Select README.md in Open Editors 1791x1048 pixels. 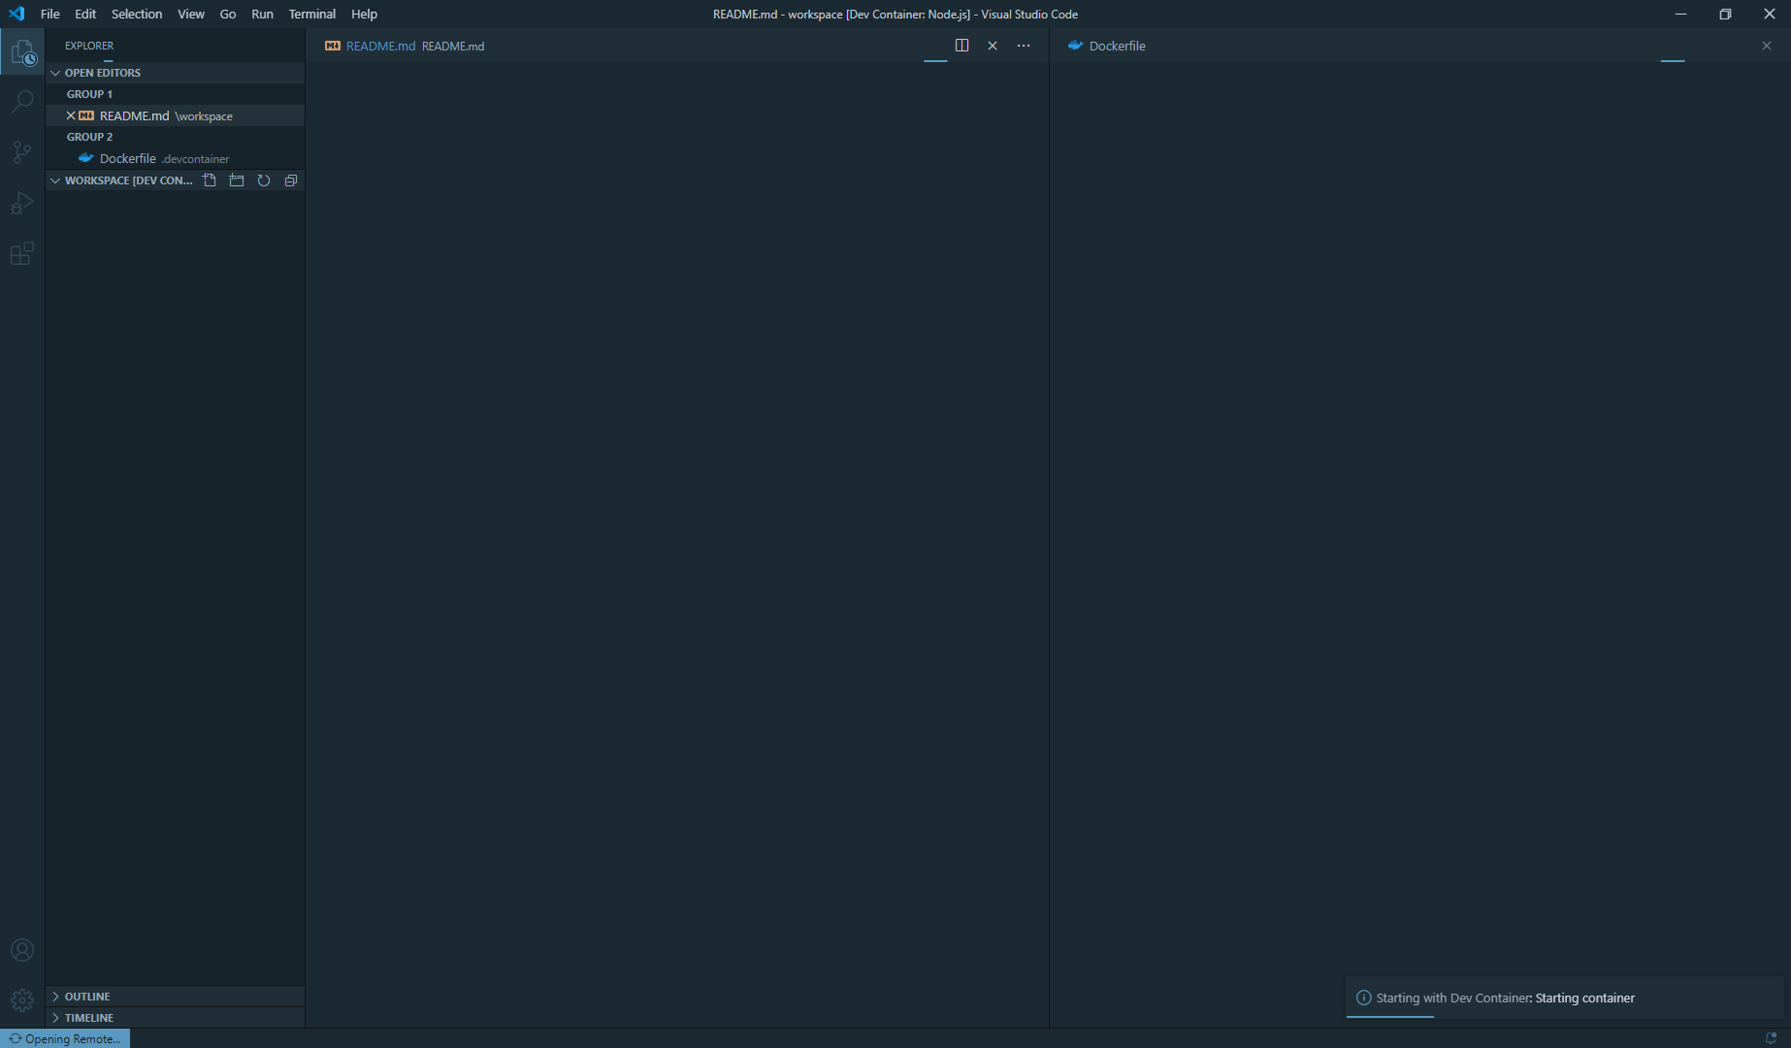176,115
